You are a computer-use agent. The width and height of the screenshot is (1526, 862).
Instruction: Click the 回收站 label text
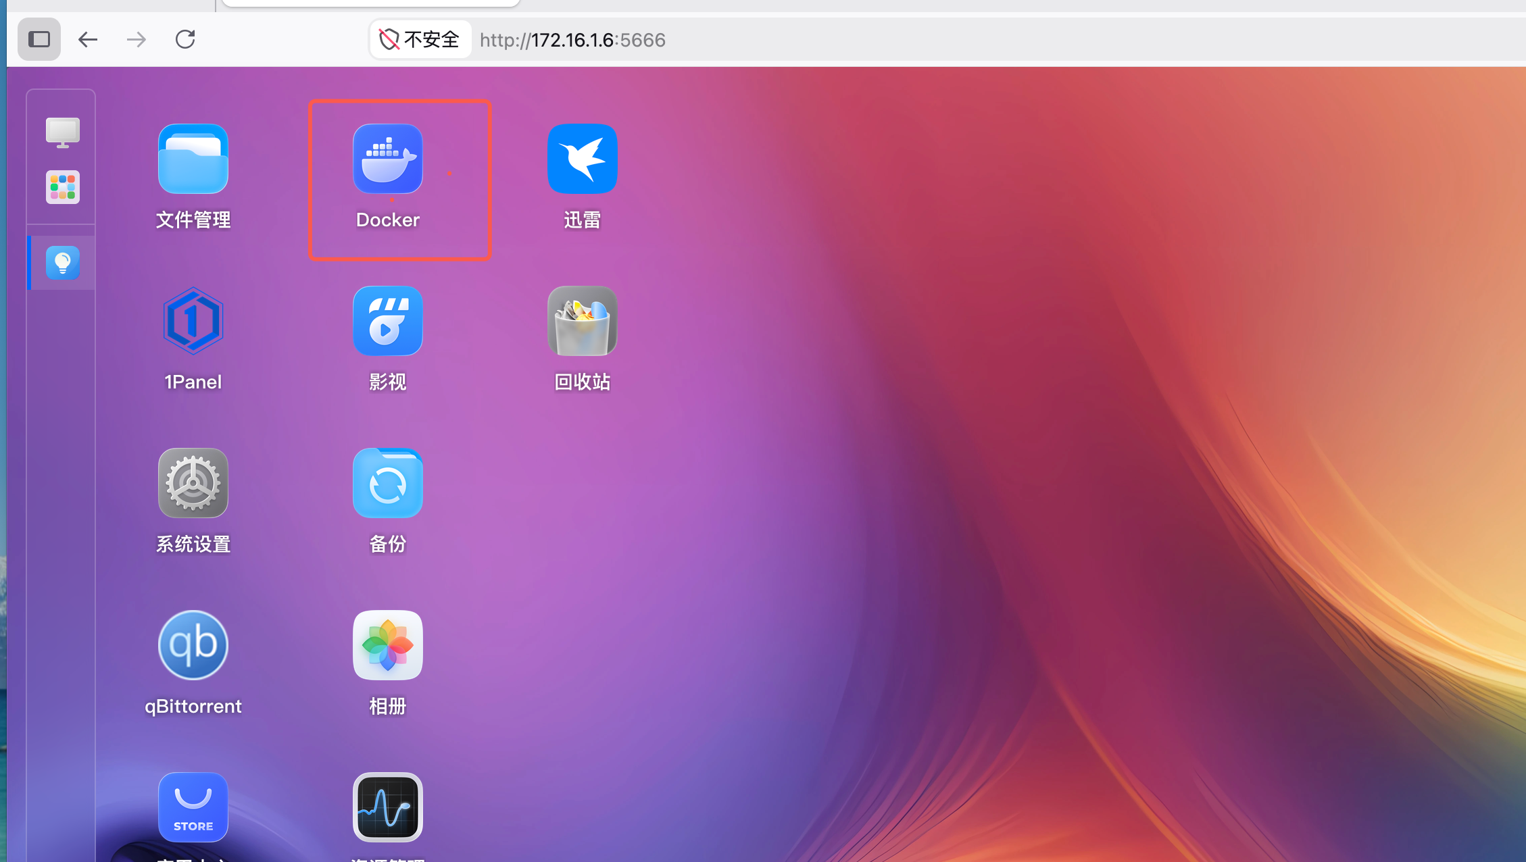(583, 382)
